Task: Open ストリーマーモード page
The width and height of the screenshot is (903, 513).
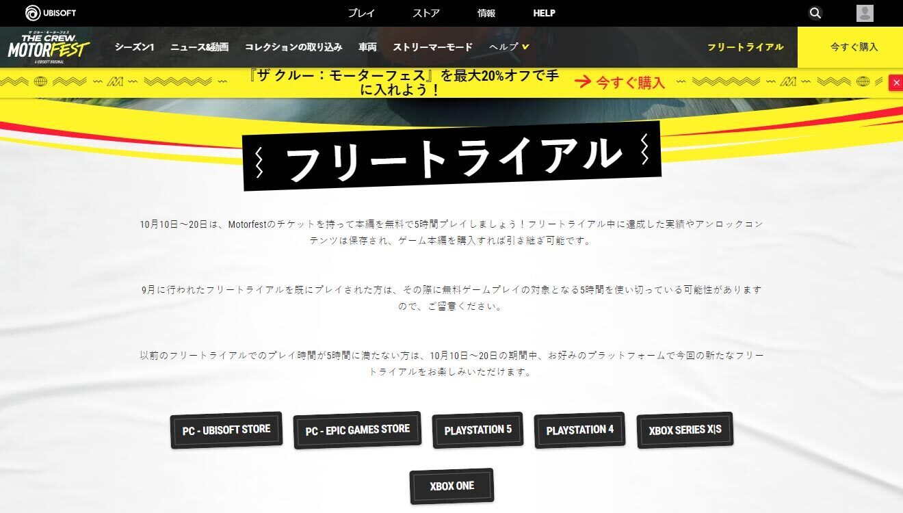Action: pos(432,47)
